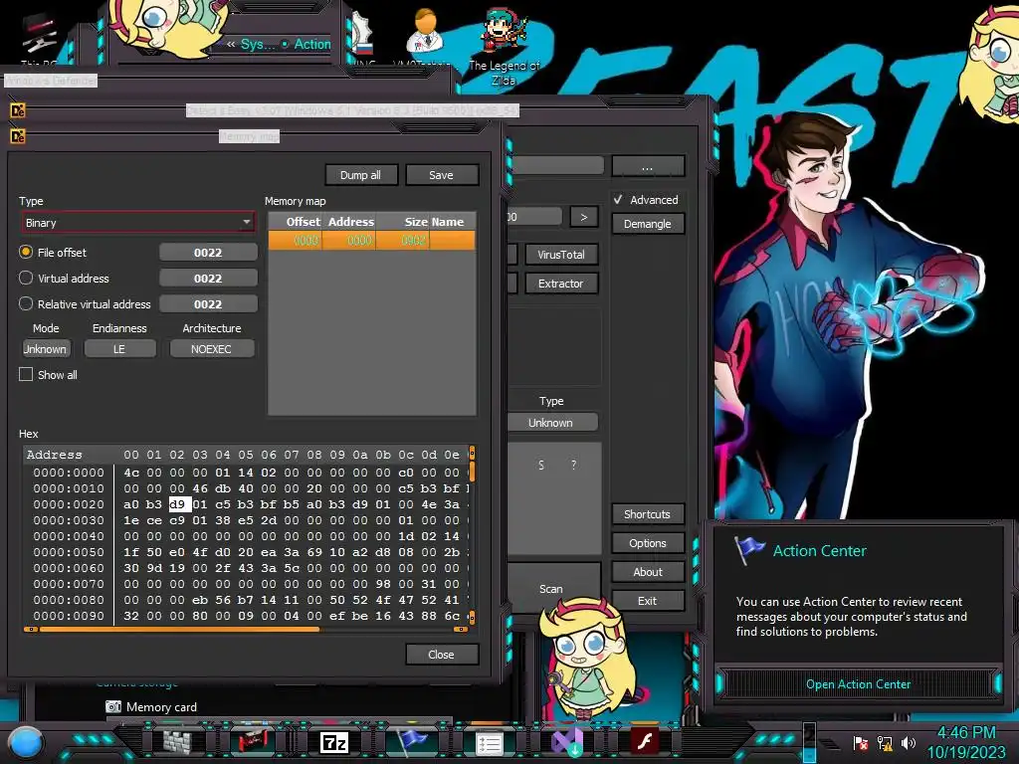Click the red computer taskbar icon
This screenshot has height=764, width=1019.
coord(254,741)
